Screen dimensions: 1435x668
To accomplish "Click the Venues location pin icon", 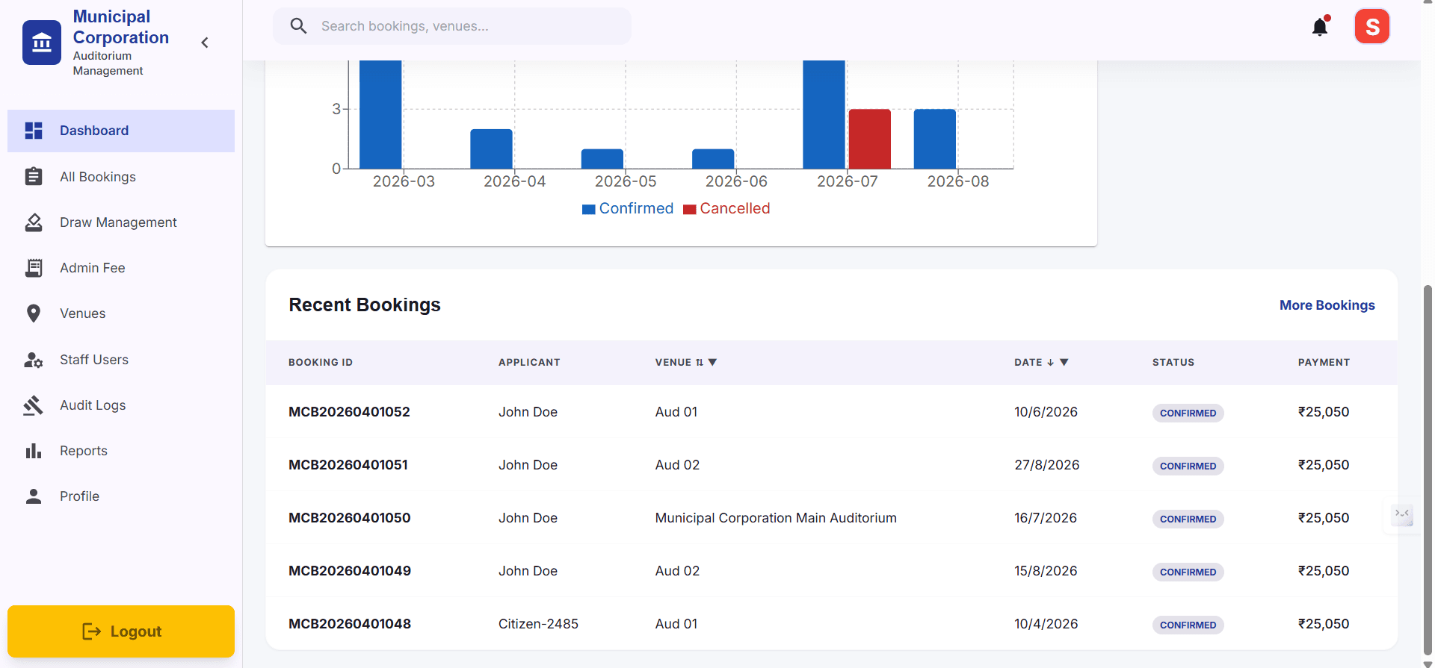I will coord(34,313).
